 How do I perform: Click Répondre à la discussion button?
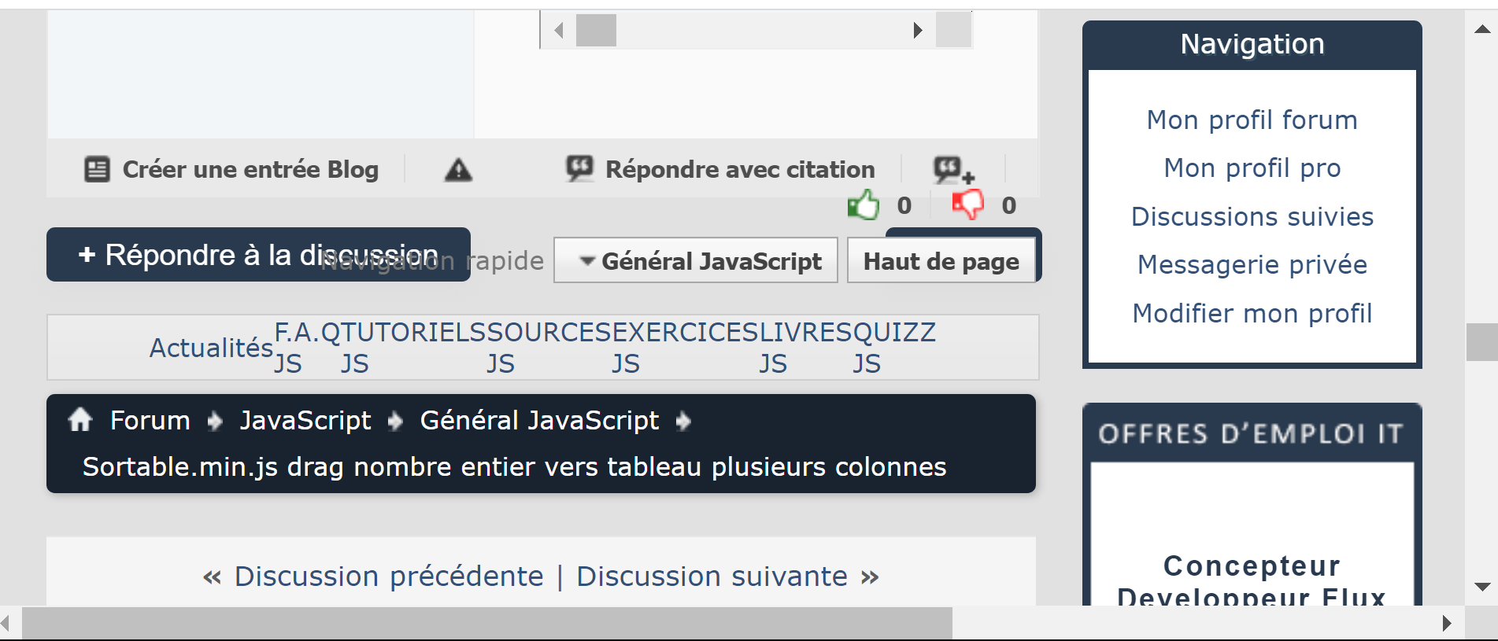258,255
